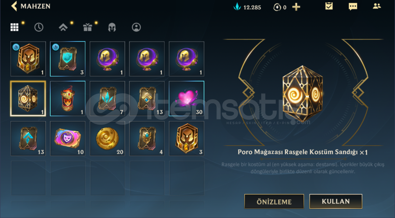Switch to the upgrade arrows filter tab

pos(63,27)
